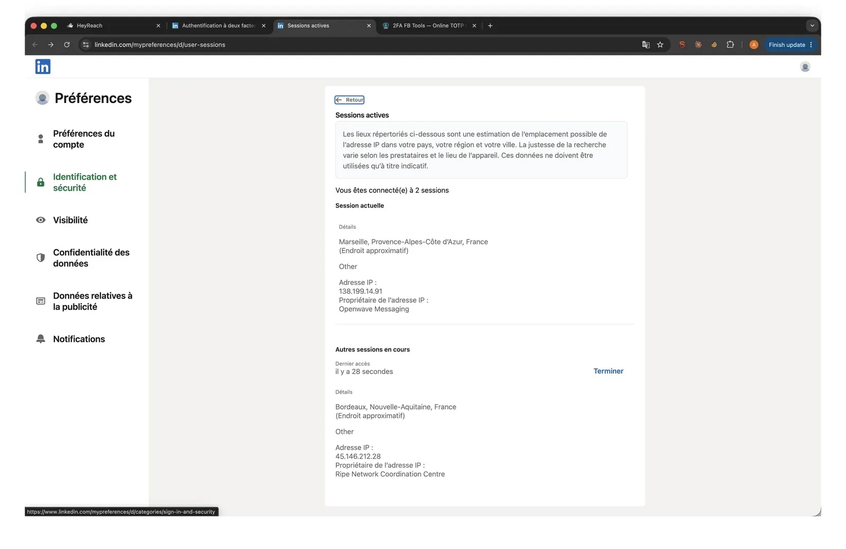Image resolution: width=846 pixels, height=549 pixels.
Task: Click the cookie-like extension icon in toolbar
Action: pyautogui.click(x=714, y=45)
